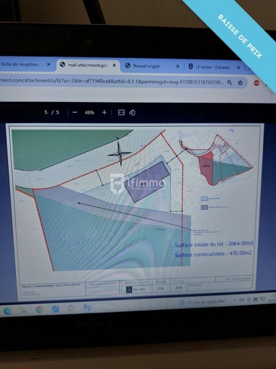Open Chrome from the taskbar
This screenshot has height=369, width=276.
point(40,309)
